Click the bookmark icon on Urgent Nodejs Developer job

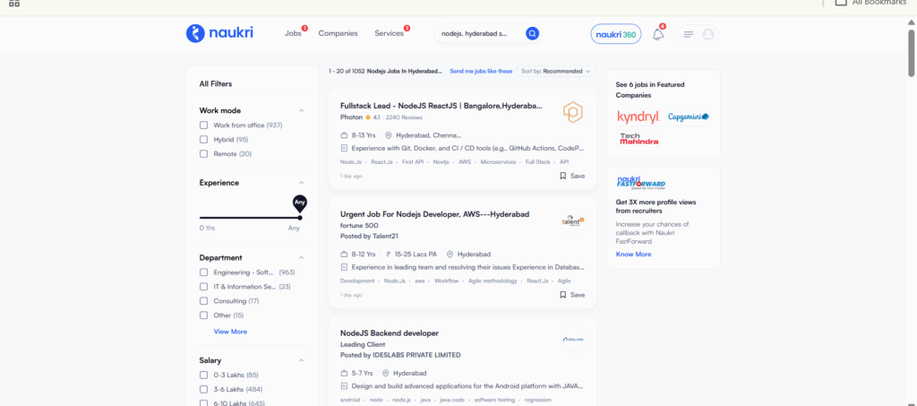pyautogui.click(x=562, y=295)
